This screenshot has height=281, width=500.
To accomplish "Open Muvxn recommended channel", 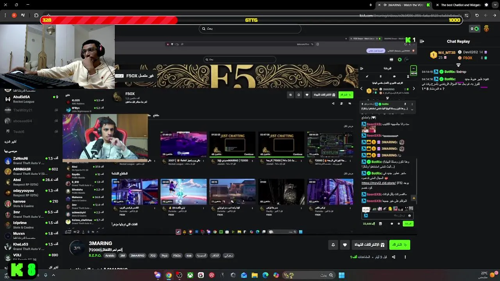I will (x=31, y=236).
